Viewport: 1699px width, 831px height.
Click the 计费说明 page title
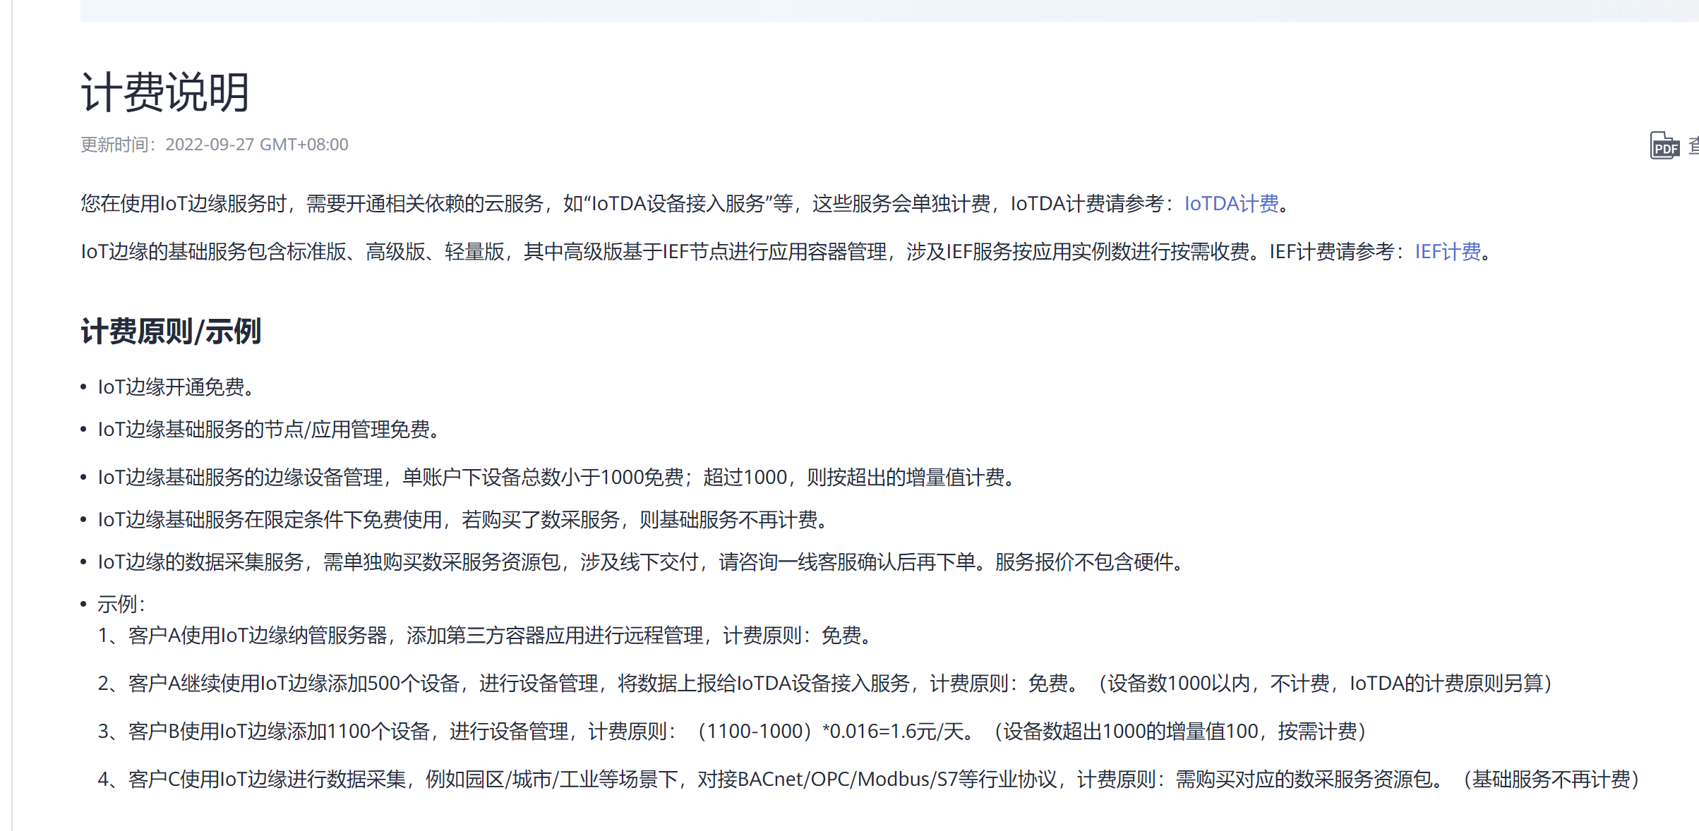(165, 92)
